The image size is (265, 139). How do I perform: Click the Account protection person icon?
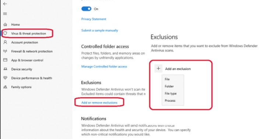pos(5,42)
